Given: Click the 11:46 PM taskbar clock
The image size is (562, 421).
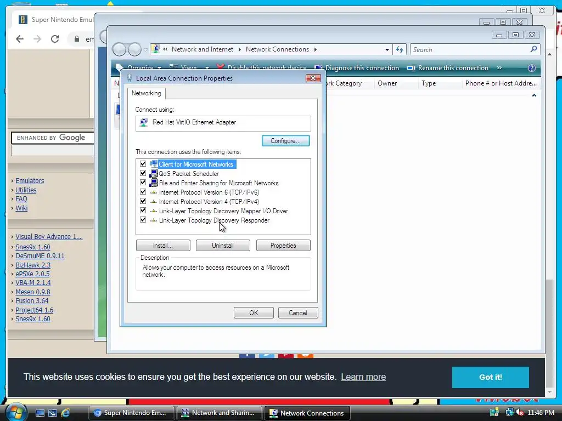Looking at the screenshot, I should tap(541, 412).
